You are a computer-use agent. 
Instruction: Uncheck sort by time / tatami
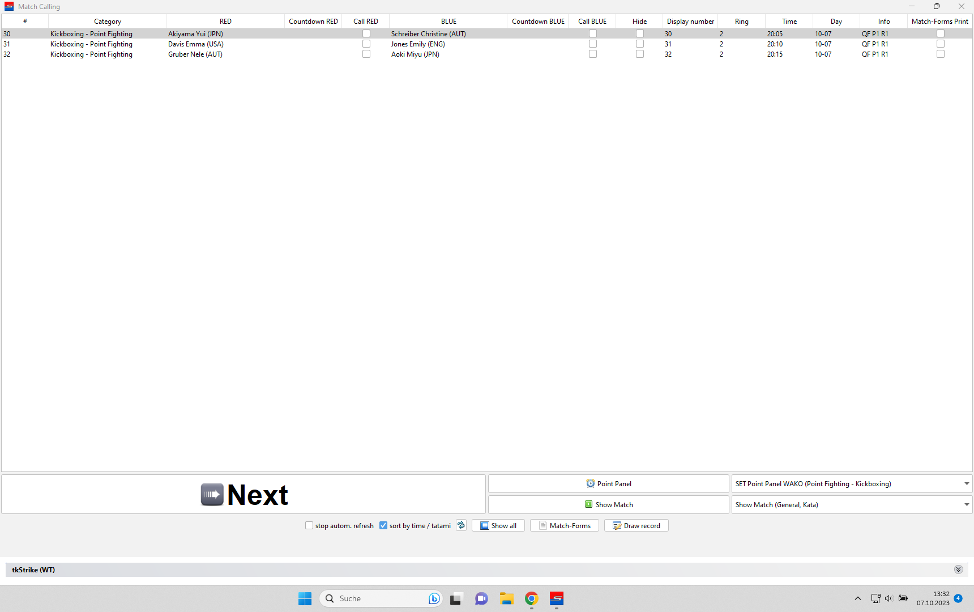383,526
